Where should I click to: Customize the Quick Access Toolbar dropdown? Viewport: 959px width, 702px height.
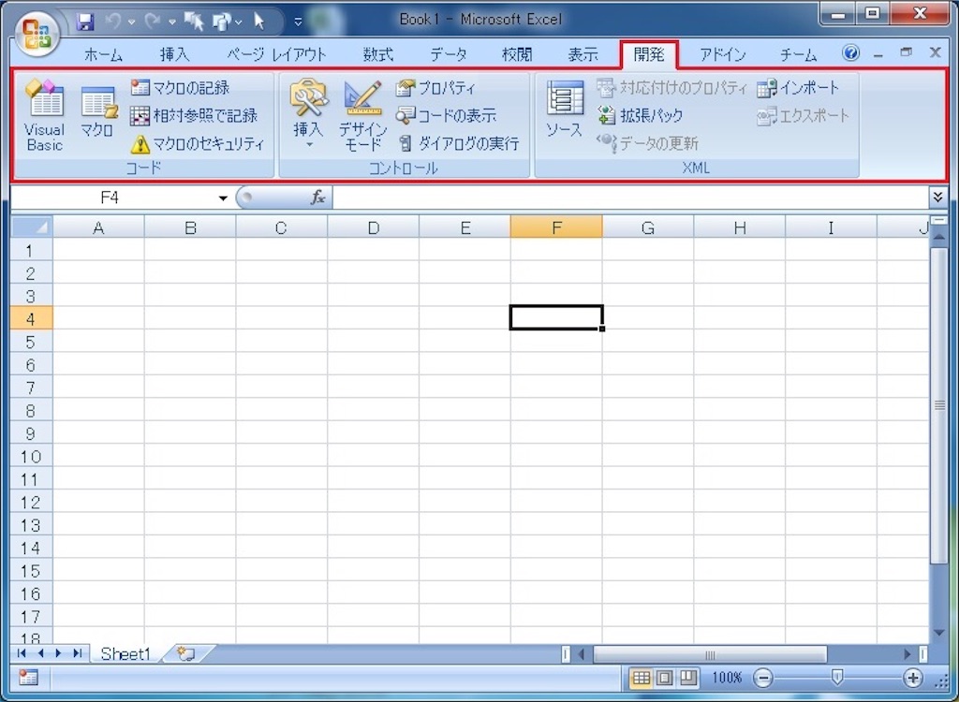(x=298, y=22)
